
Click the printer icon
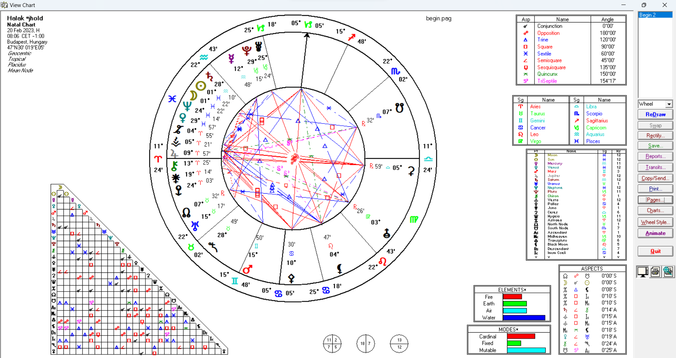click(x=655, y=272)
